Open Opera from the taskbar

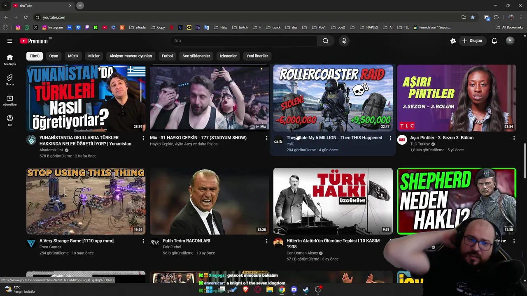pos(258,289)
